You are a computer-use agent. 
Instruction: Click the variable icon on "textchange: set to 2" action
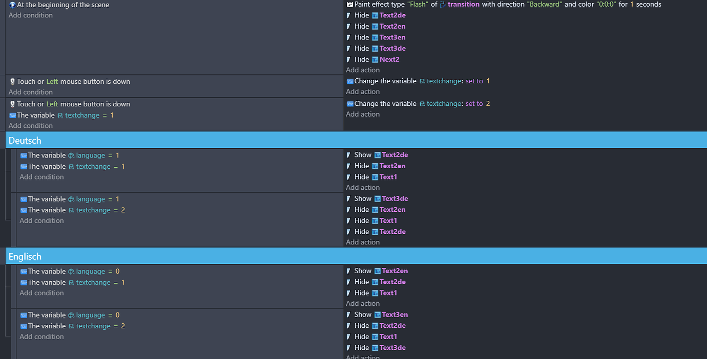[x=350, y=104]
